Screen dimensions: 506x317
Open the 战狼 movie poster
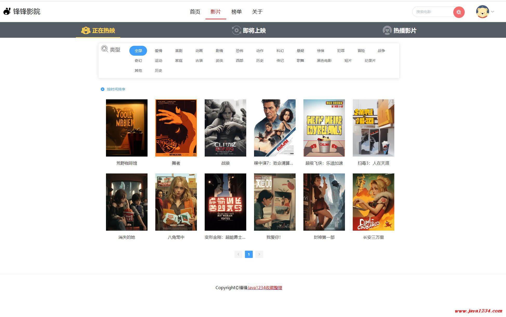click(225, 128)
